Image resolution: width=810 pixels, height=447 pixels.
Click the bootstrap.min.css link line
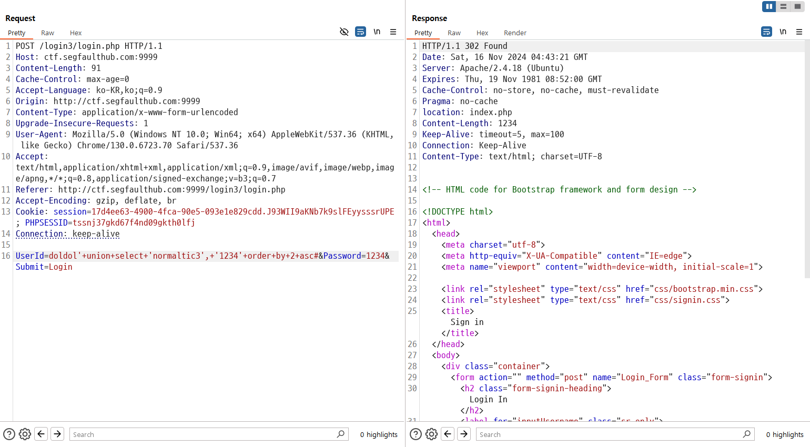[602, 289]
